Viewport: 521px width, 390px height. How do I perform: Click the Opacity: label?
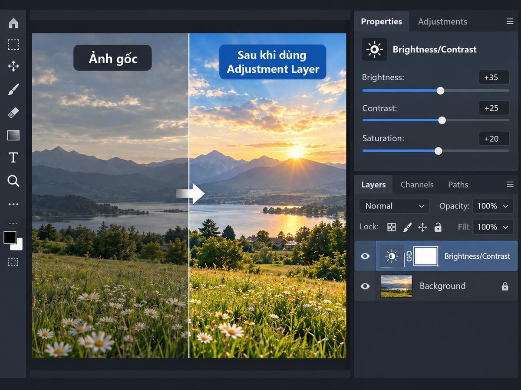pyautogui.click(x=454, y=206)
